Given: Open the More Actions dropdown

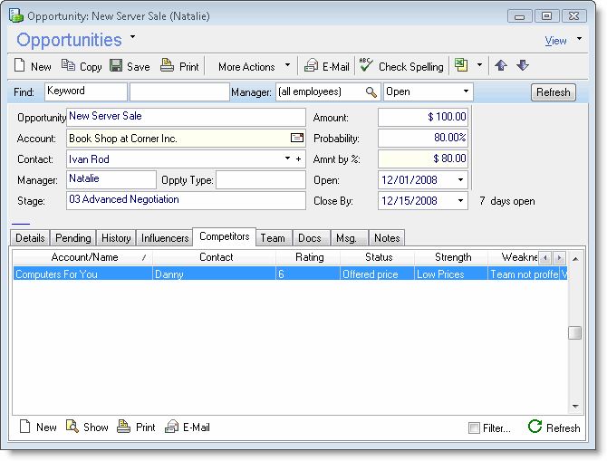Looking at the screenshot, I should click(288, 66).
